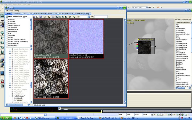Viewport: 192px width, 120px height.
Task: Select the CrackedConcrete_N normal map thumbnail
Action: pyautogui.click(x=86, y=39)
